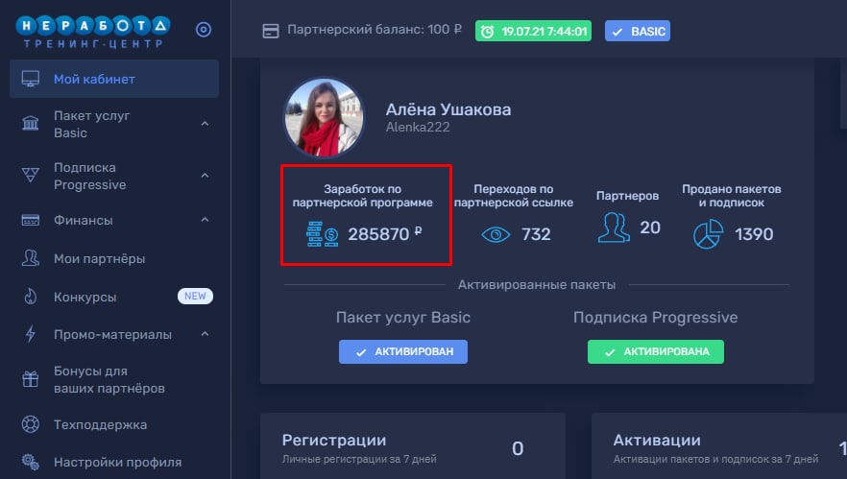Click the Продано пакетов и подписок label
847x479 pixels.
732,196
